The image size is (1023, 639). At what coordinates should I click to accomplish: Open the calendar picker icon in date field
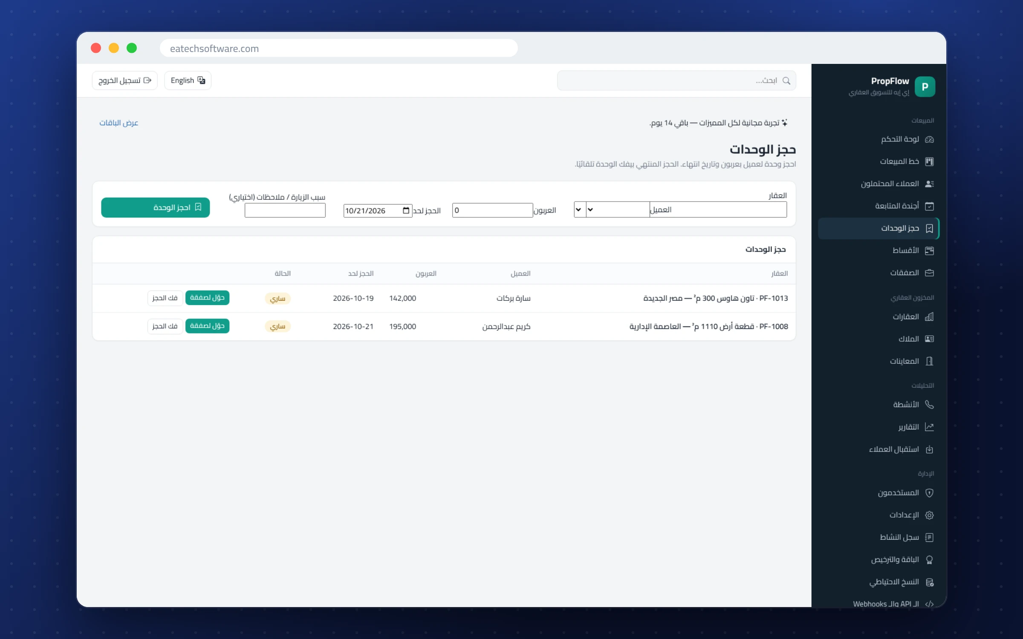406,210
